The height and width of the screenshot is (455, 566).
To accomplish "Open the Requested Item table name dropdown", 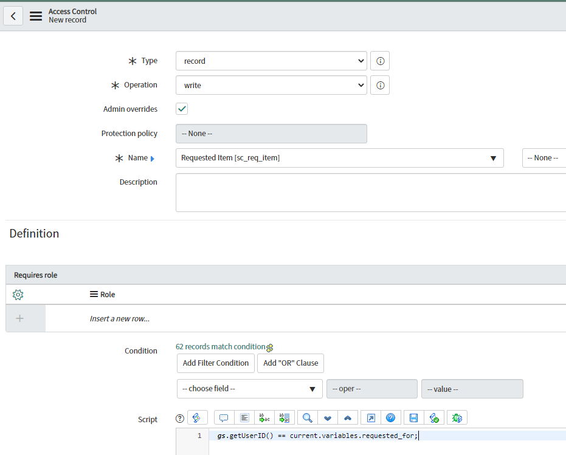I will [339, 158].
